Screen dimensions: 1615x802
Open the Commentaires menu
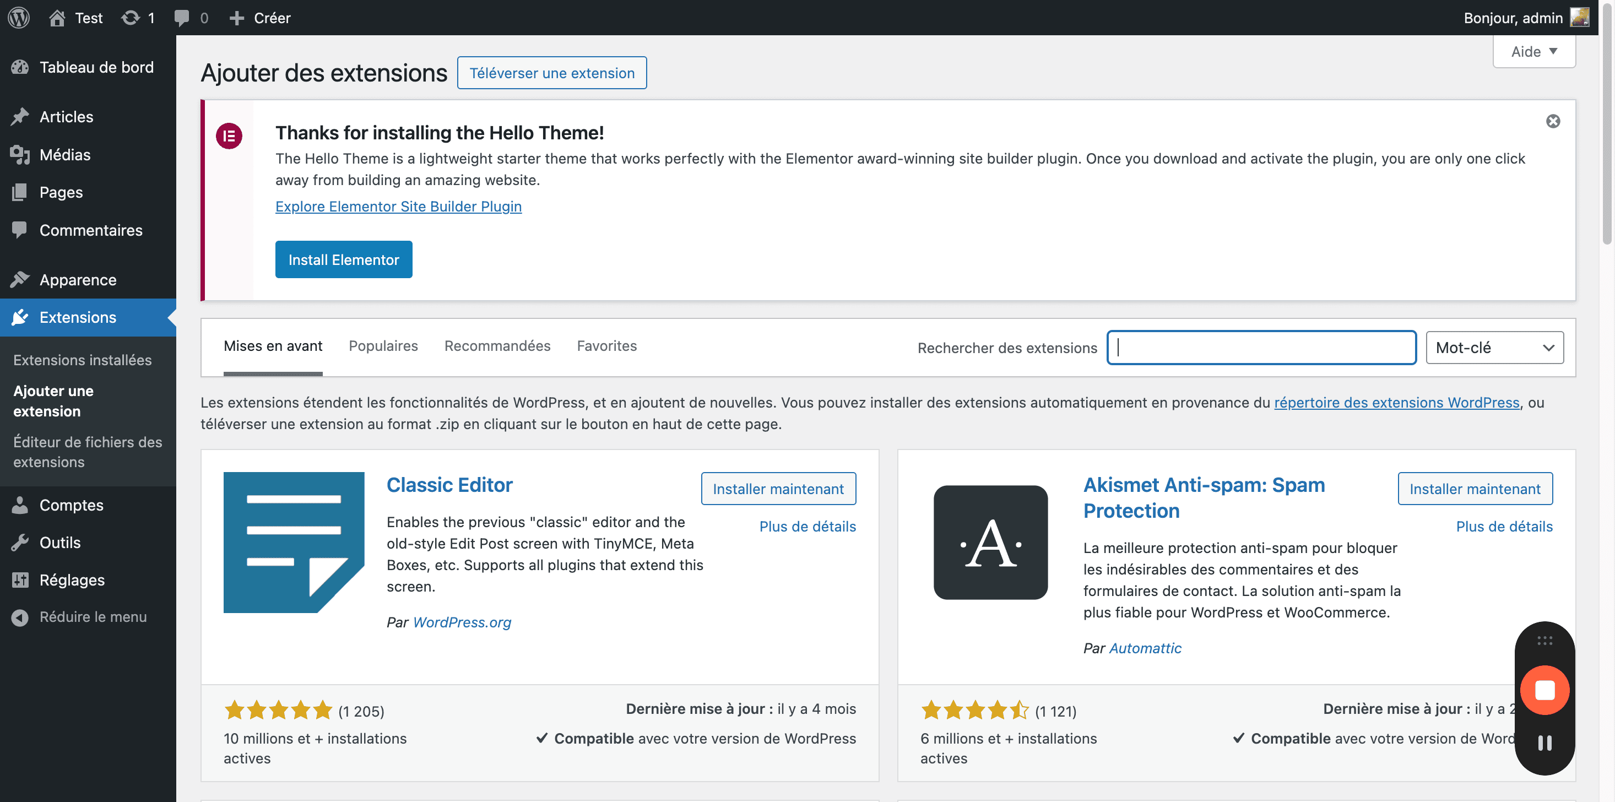pos(88,230)
